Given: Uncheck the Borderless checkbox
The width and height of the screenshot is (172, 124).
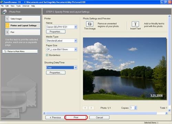Looking at the screenshot, I should coord(47,55).
